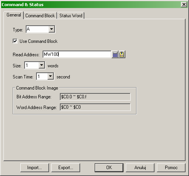Confirm with the OK button
Viewport: 189px width, 176px height.
[109, 168]
